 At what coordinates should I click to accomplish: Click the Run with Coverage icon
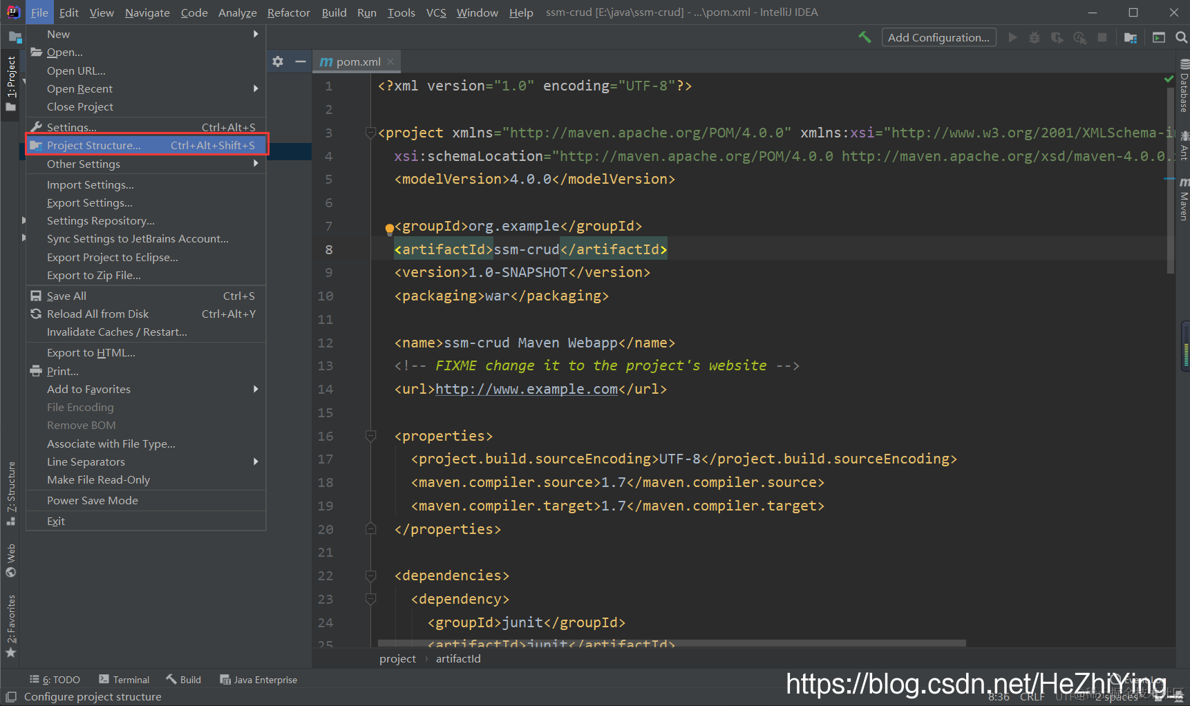(1057, 37)
